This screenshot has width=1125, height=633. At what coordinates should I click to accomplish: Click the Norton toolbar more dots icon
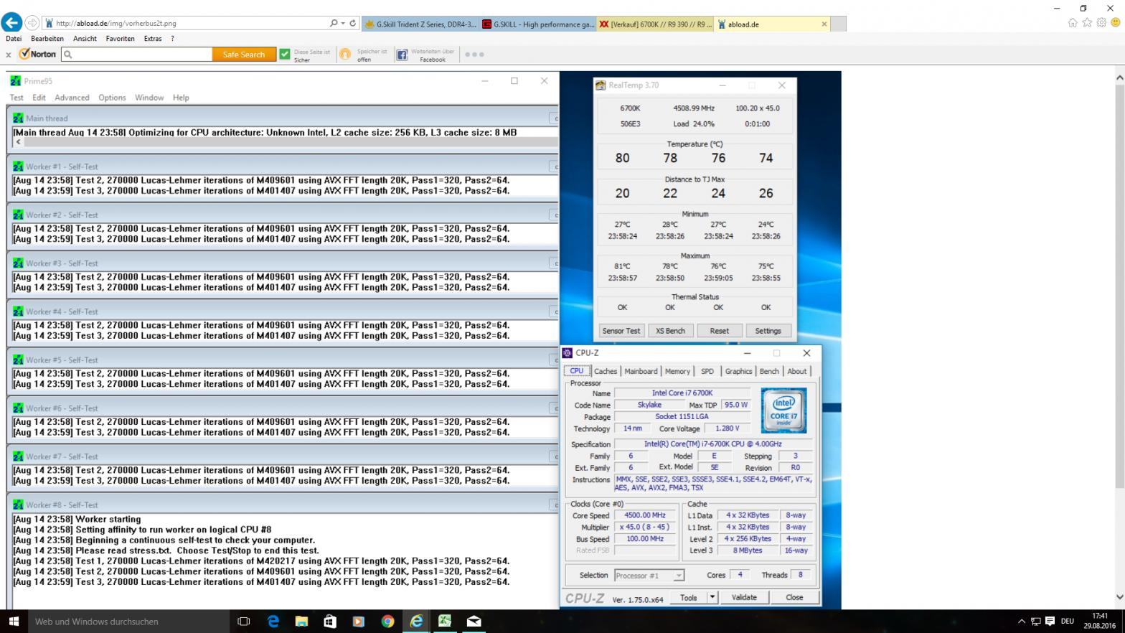474,55
